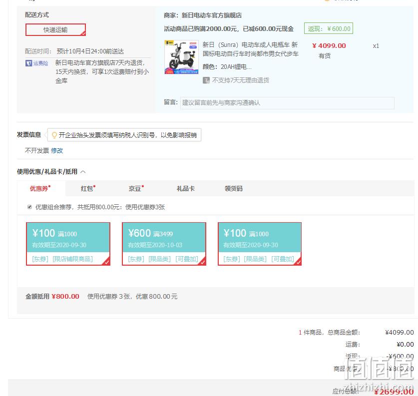Click the 颜色: 20AH锂电 specification text
The height and width of the screenshot is (396, 418).
227,66
